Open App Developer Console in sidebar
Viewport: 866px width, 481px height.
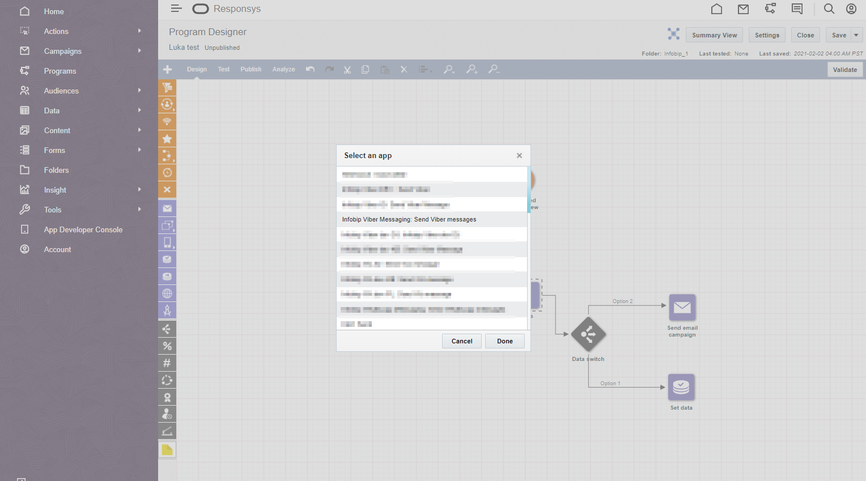click(x=83, y=229)
